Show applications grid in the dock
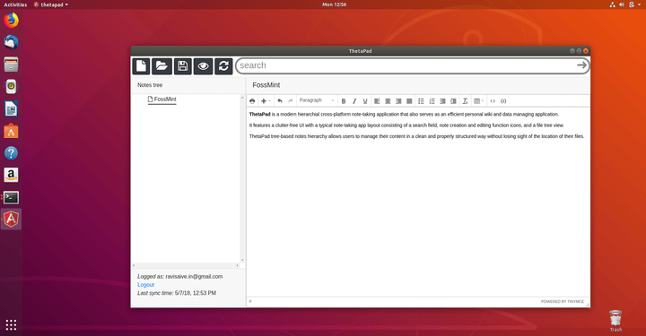646x336 pixels. point(11,324)
